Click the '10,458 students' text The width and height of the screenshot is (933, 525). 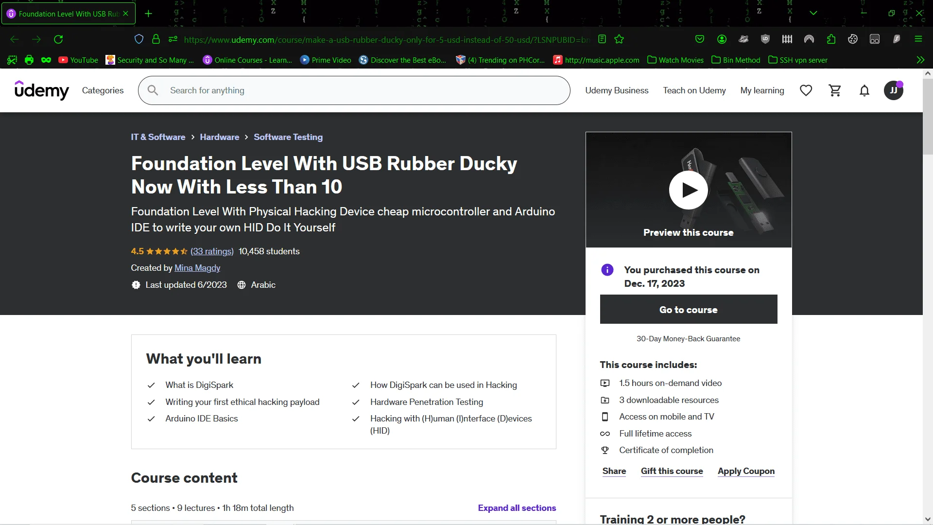click(x=269, y=251)
